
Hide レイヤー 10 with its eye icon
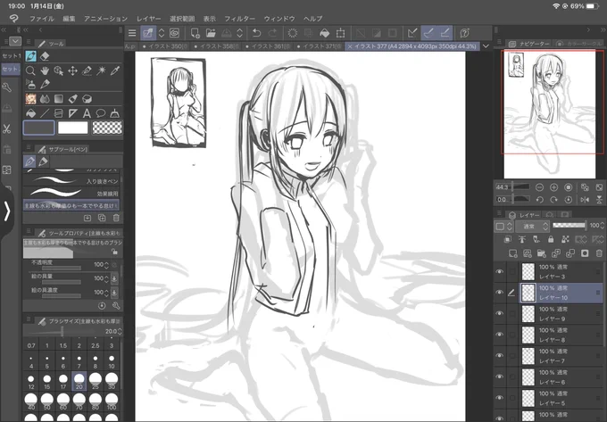coord(499,293)
